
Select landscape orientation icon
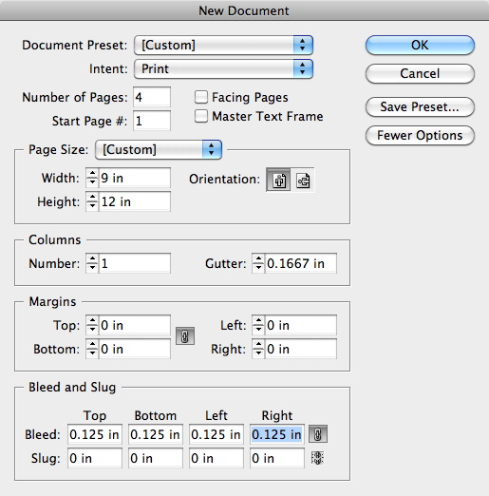pyautogui.click(x=303, y=180)
